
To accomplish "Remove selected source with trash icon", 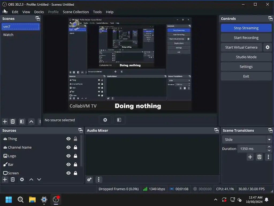I will [13, 179].
